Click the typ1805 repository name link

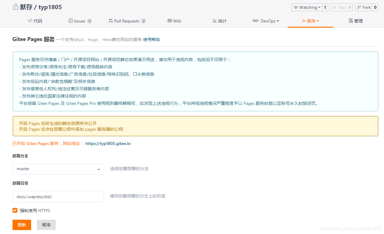(50, 7)
